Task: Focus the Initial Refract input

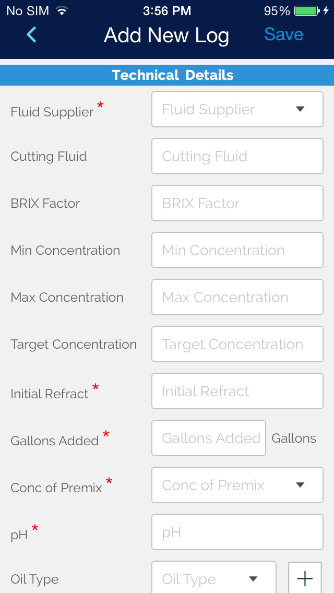Action: [237, 391]
